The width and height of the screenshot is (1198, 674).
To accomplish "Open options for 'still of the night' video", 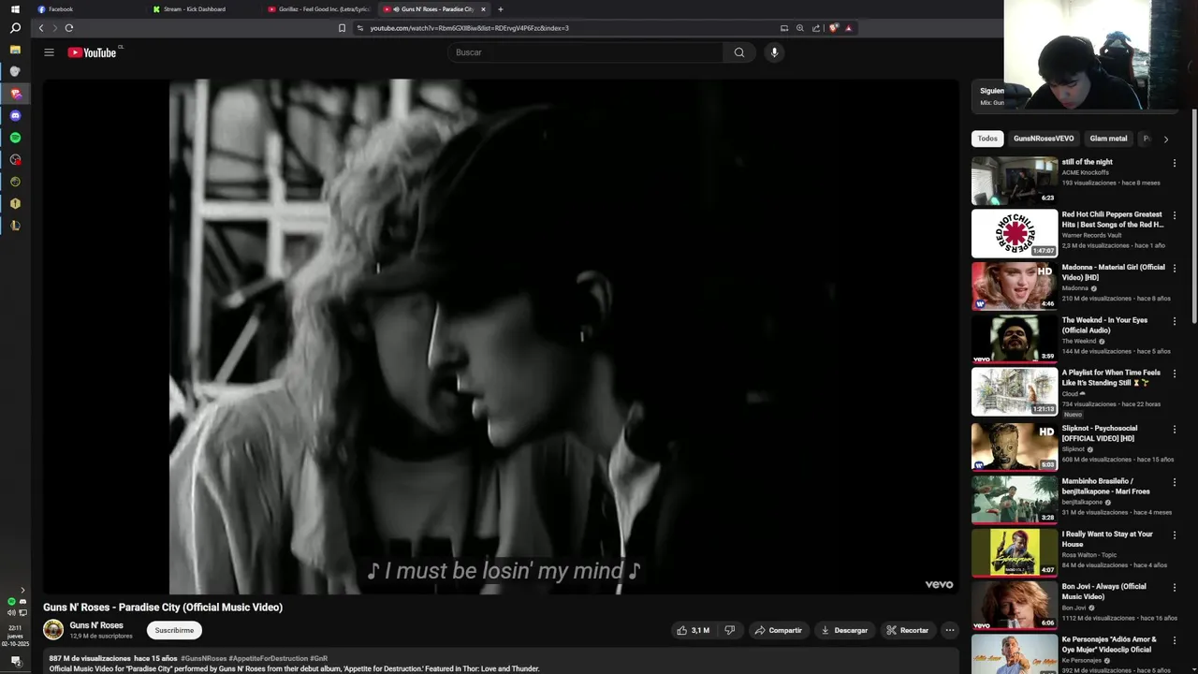I will pos(1175,163).
